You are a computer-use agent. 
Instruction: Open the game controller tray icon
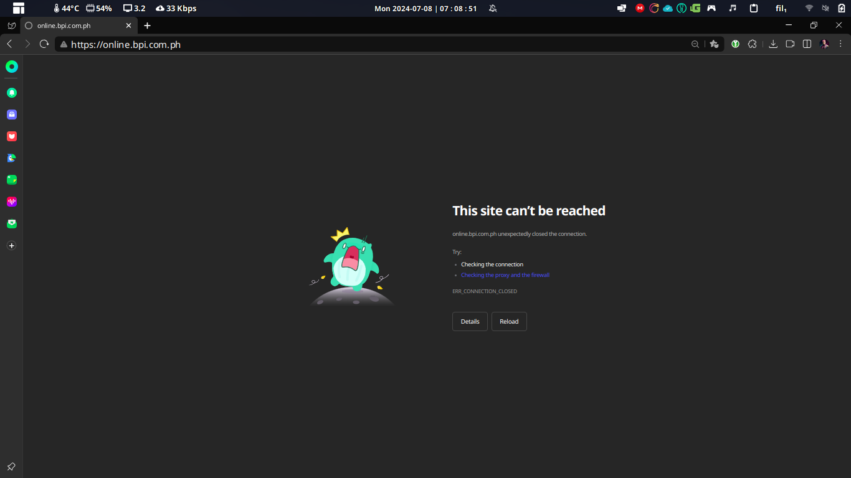point(711,8)
